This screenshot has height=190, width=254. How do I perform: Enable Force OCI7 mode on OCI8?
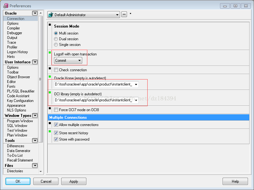tap(56, 110)
